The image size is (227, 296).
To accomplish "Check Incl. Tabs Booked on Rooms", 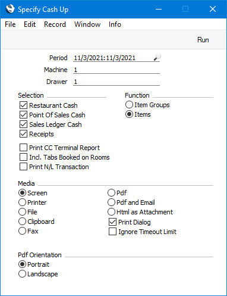I will 23,157.
